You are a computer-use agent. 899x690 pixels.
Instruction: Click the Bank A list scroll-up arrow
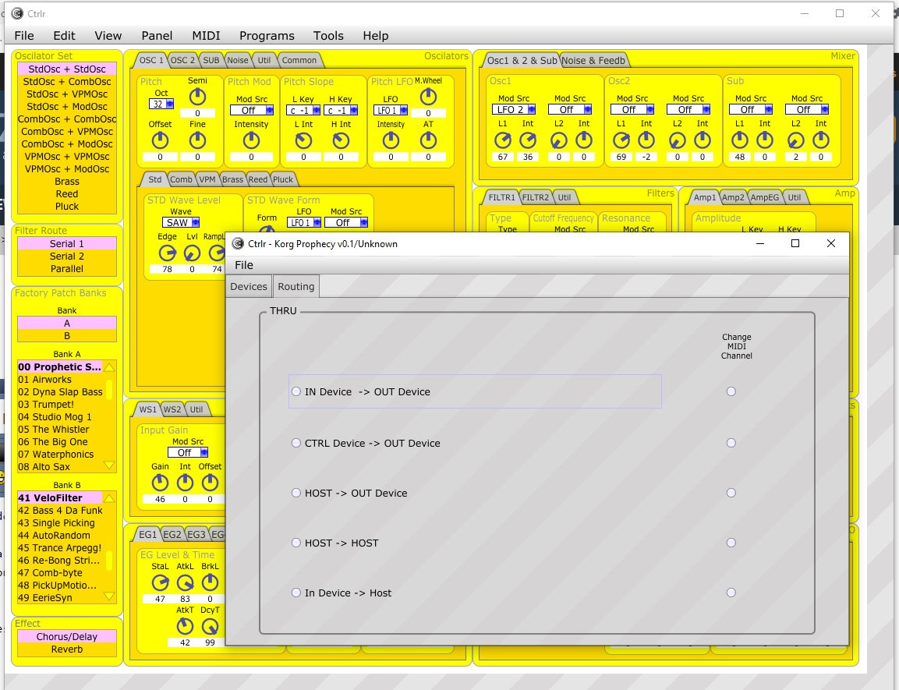109,367
